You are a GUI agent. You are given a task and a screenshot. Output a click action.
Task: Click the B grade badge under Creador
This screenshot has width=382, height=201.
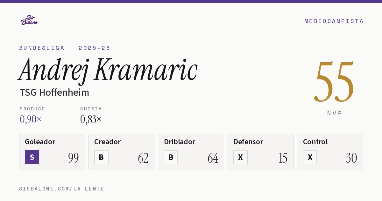[x=101, y=157]
